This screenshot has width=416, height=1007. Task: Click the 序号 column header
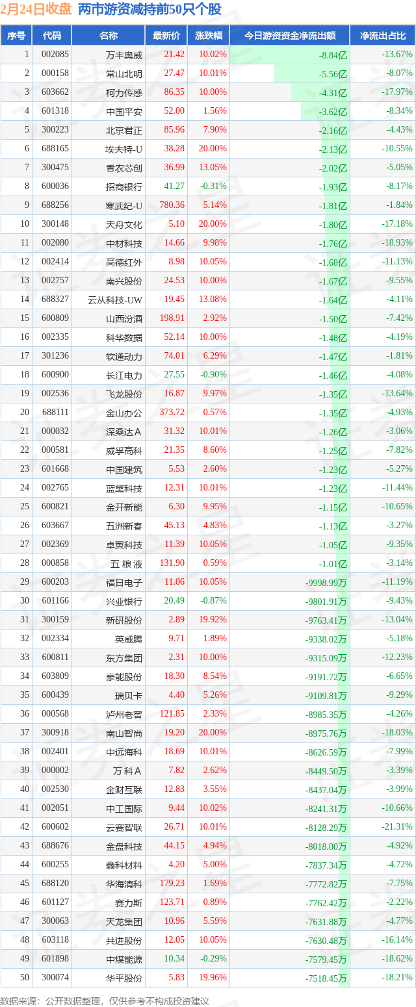16,36
